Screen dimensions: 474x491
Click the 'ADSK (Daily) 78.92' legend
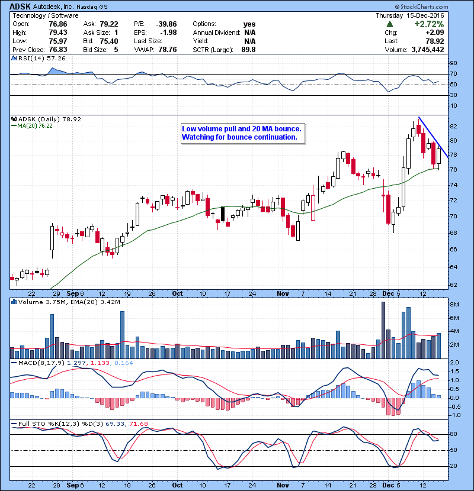coord(50,119)
